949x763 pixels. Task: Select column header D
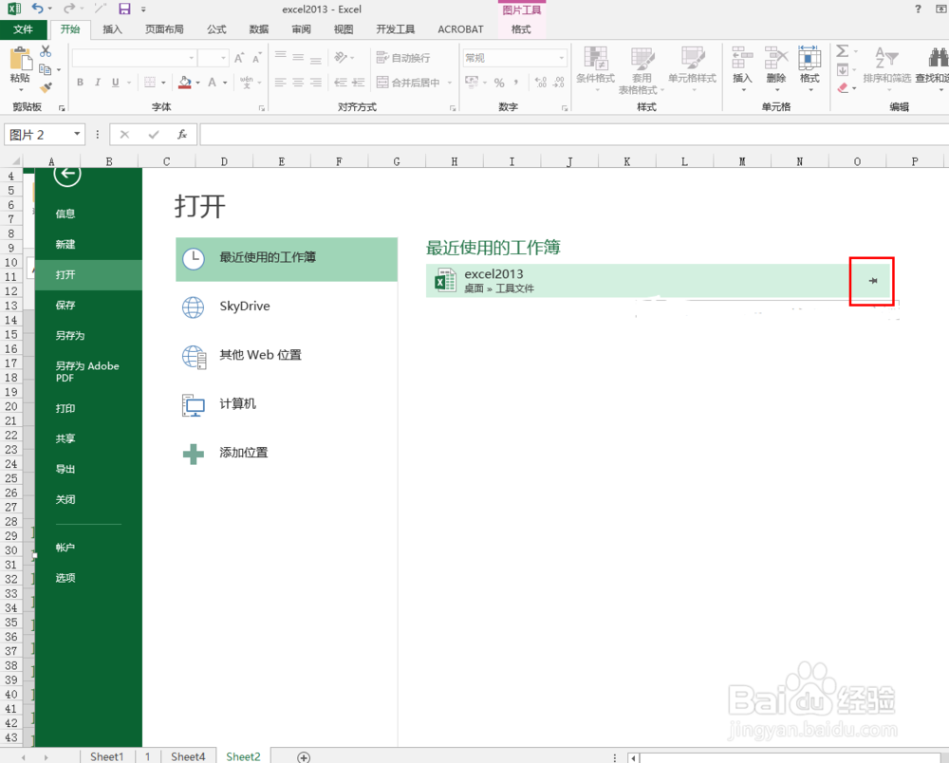coord(224,161)
